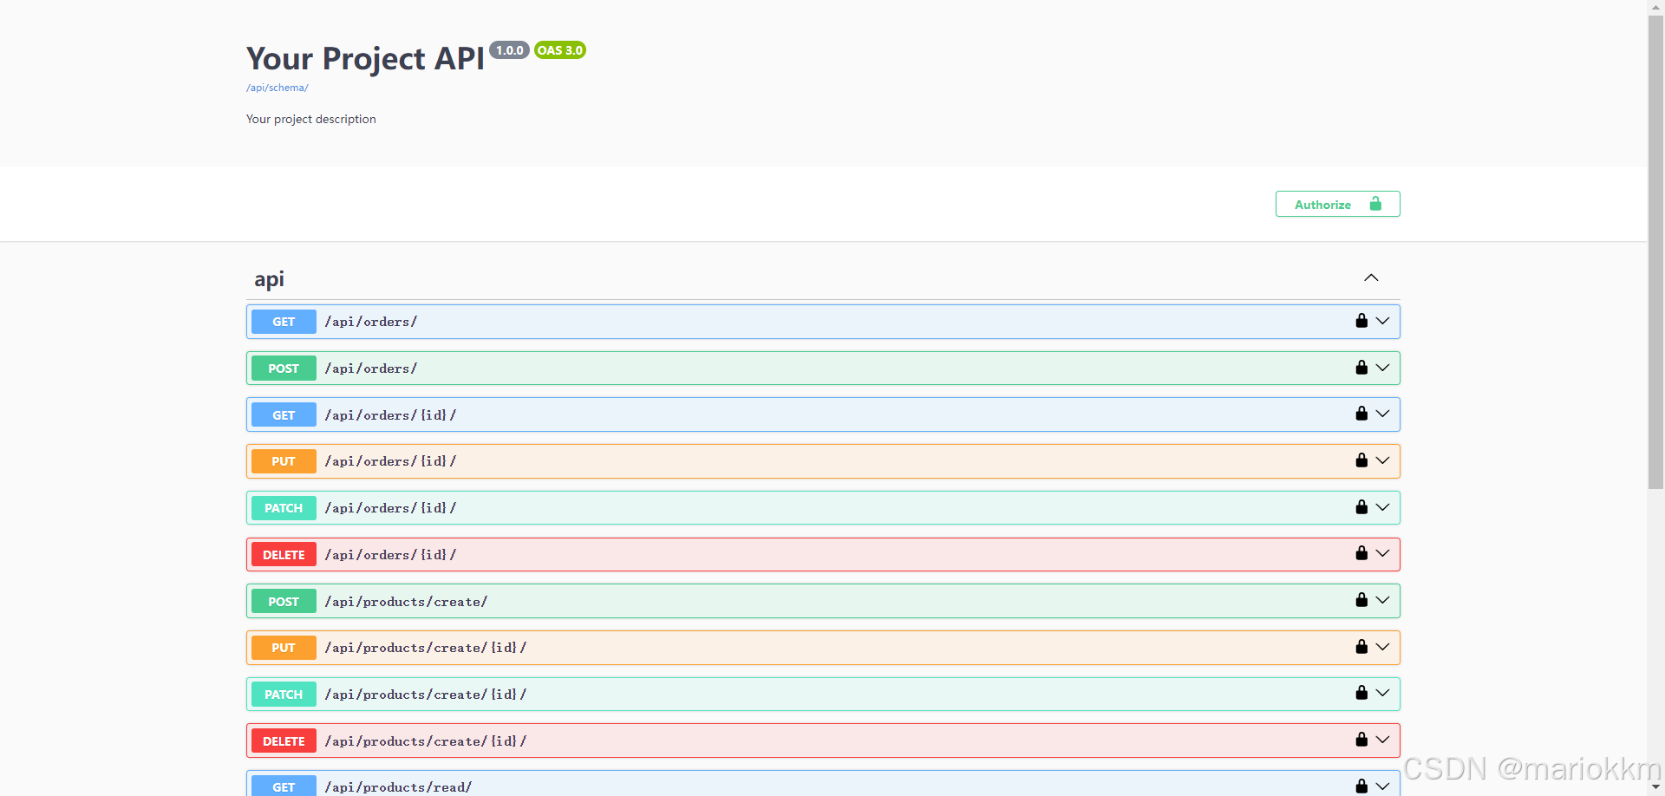This screenshot has height=796, width=1665.
Task: Click PATCH badge for /api/products/create/{id}/
Action: [284, 695]
